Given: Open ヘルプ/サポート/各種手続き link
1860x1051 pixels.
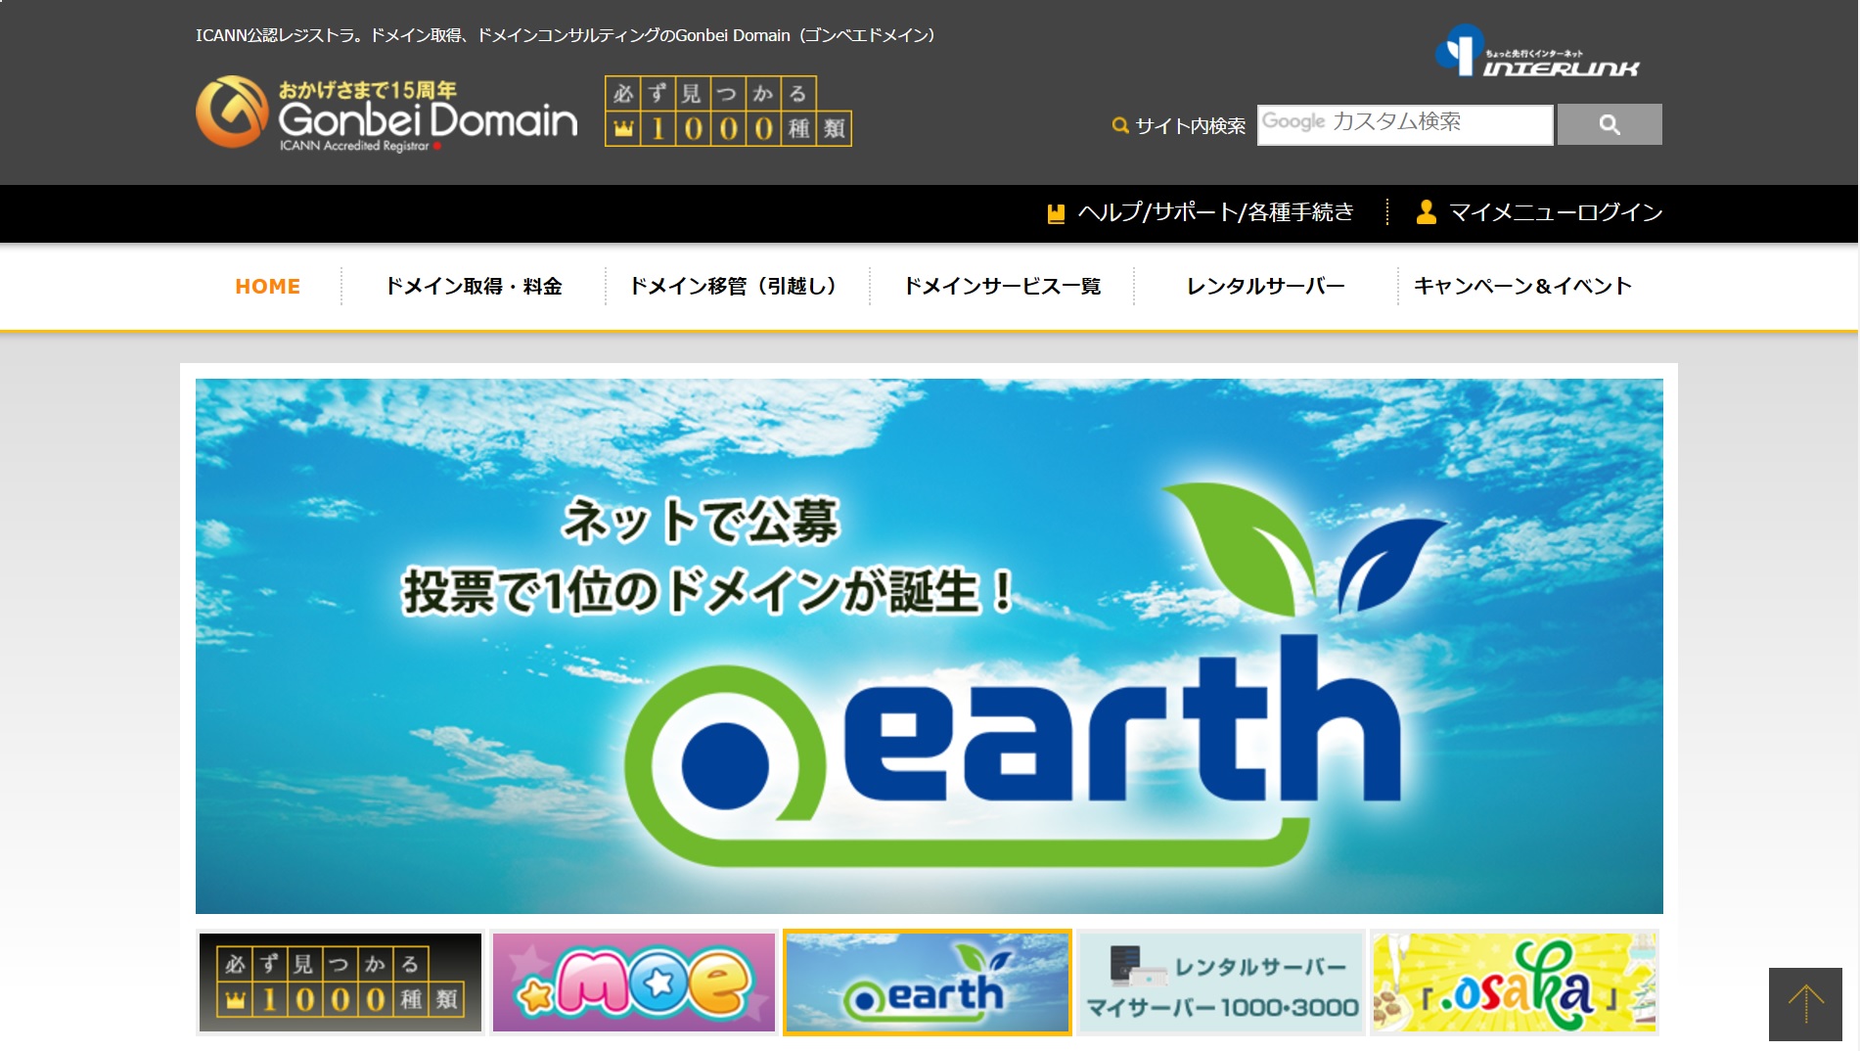Looking at the screenshot, I should click(x=1215, y=212).
